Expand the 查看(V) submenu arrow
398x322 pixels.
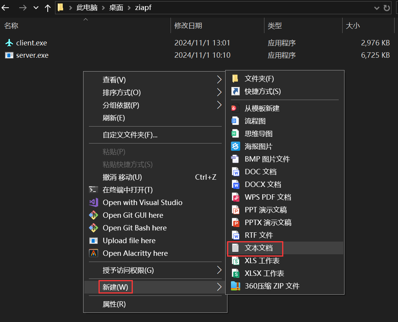pyautogui.click(x=219, y=80)
